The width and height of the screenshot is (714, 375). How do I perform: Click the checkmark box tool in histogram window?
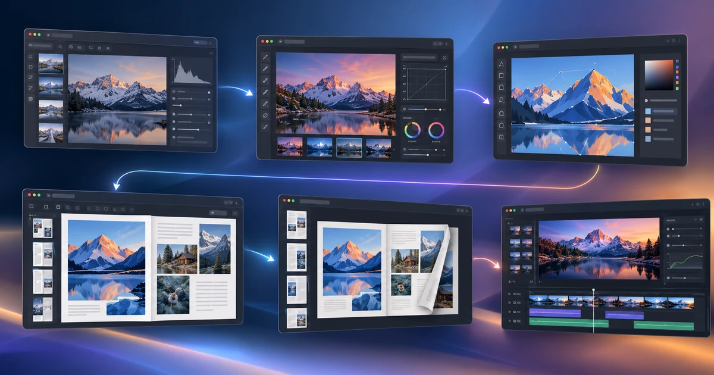coord(30,99)
